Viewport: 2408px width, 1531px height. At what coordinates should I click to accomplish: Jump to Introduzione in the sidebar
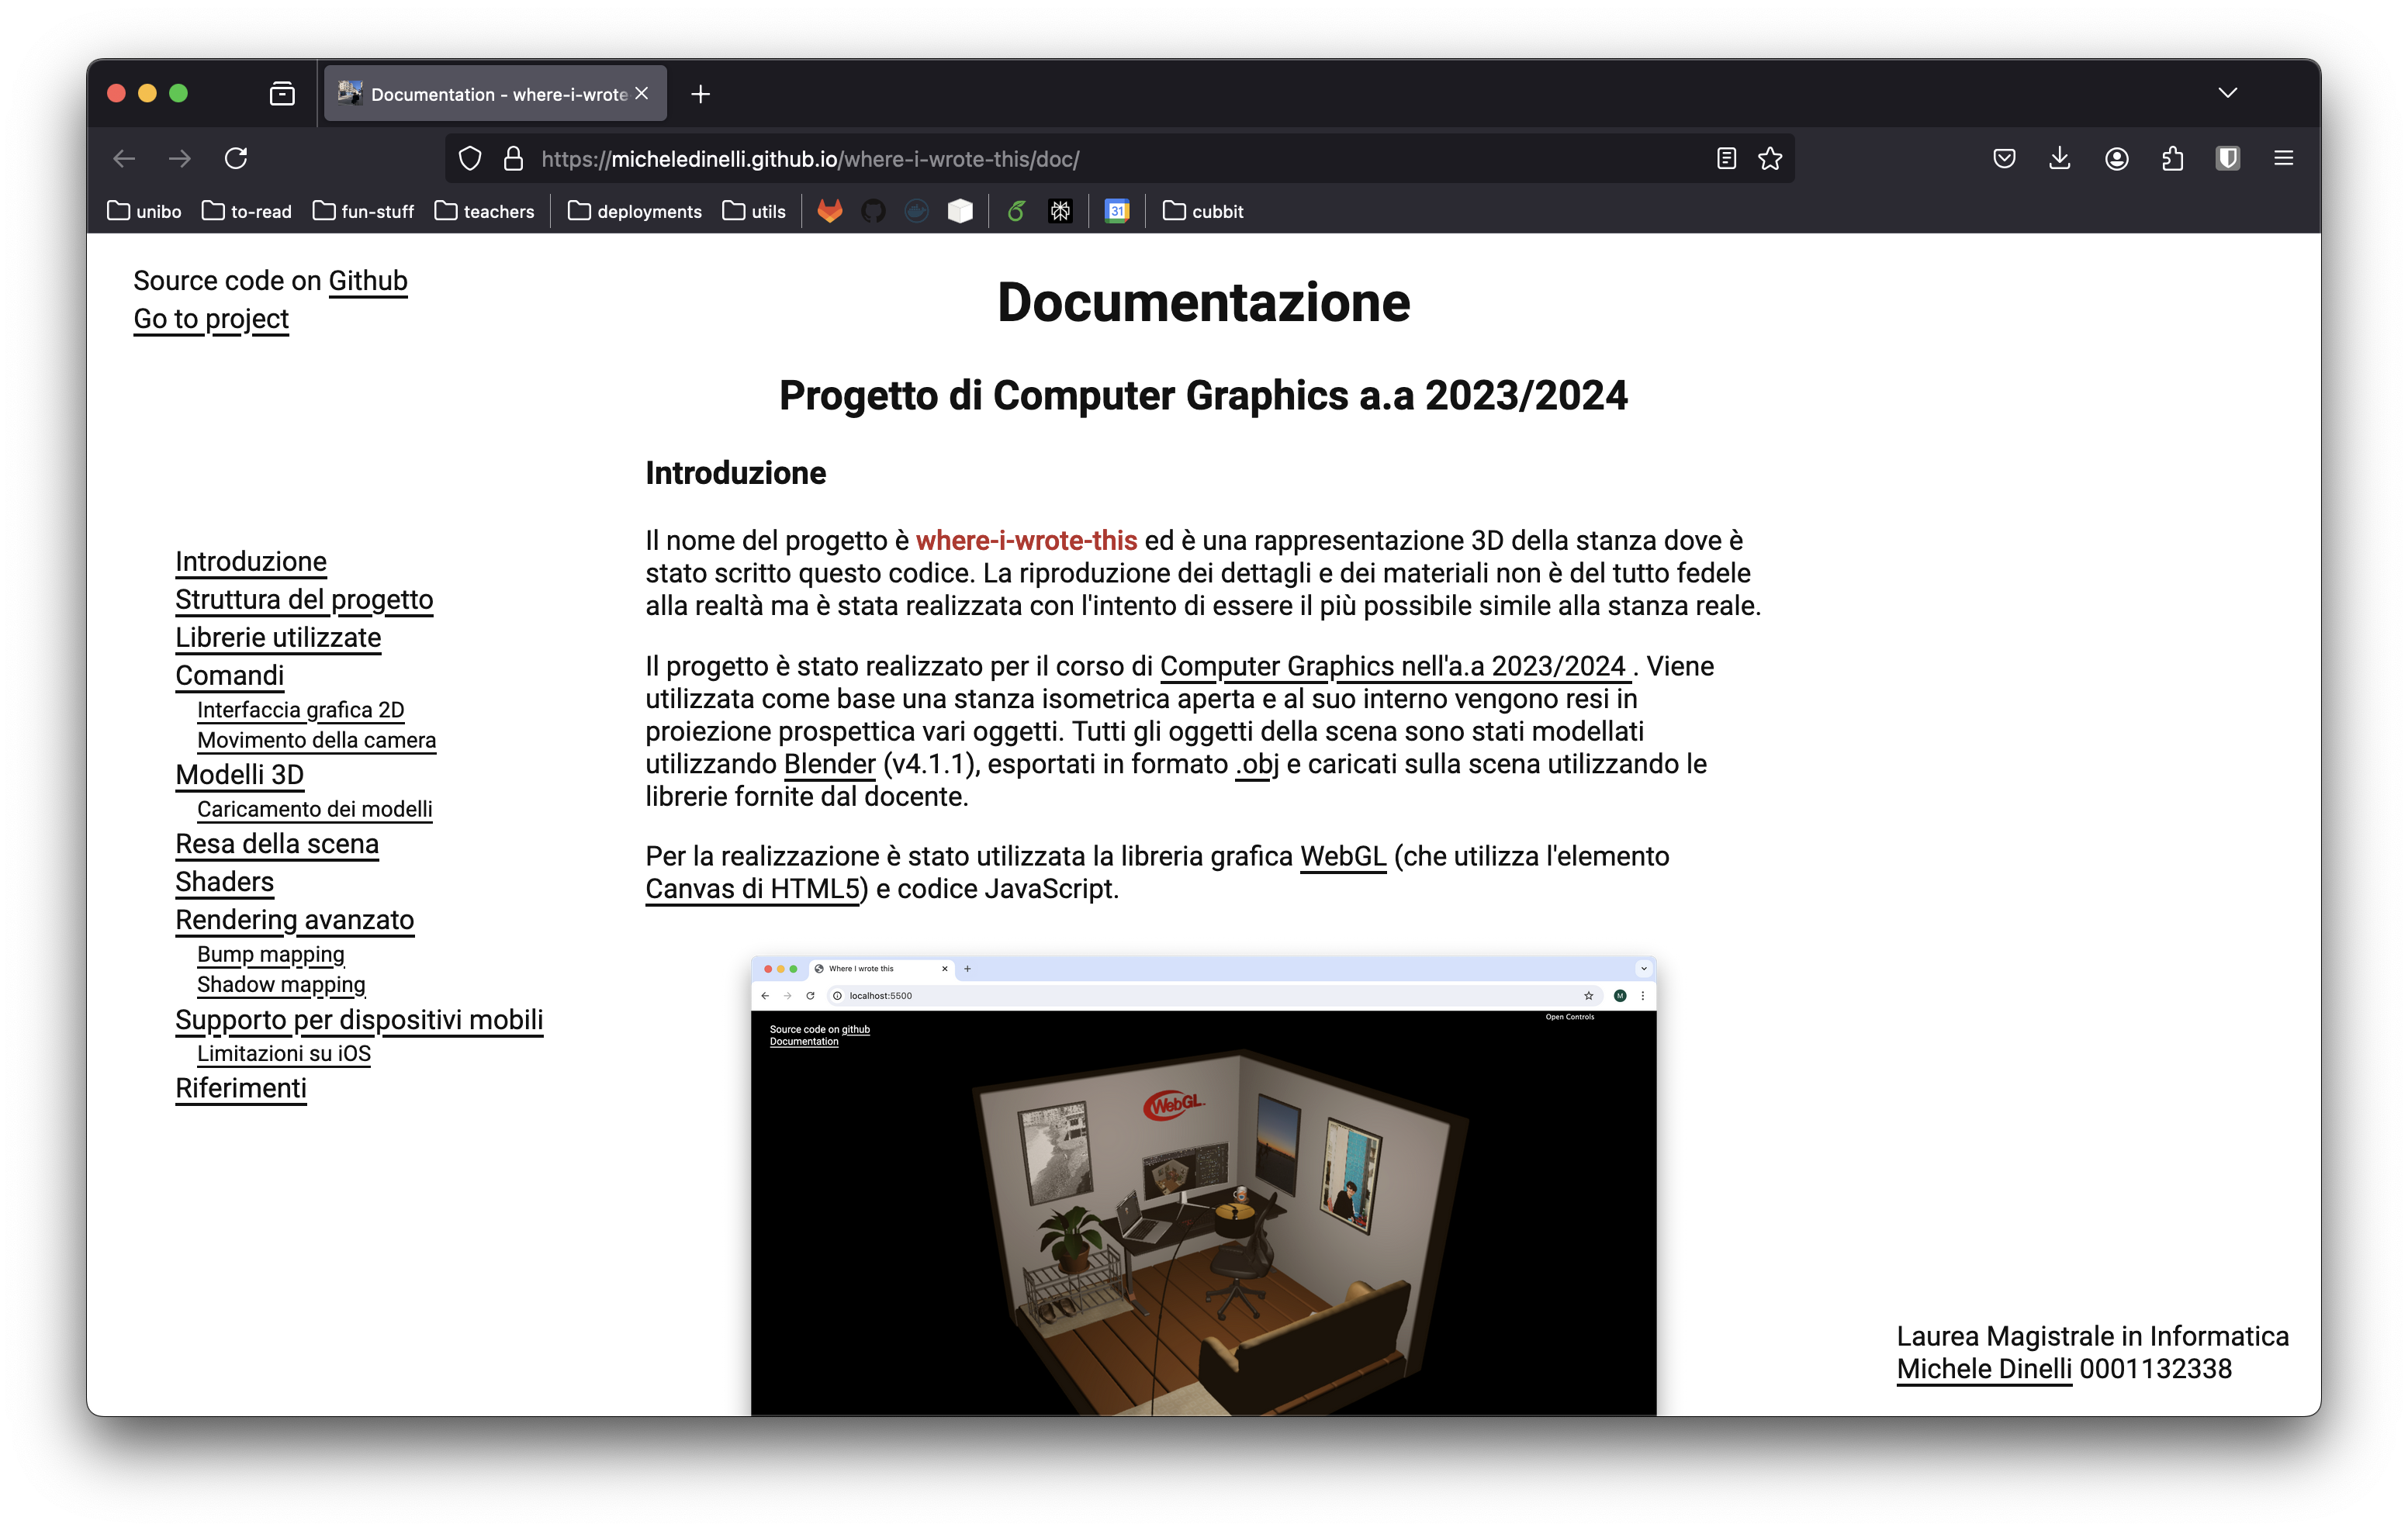coord(251,562)
